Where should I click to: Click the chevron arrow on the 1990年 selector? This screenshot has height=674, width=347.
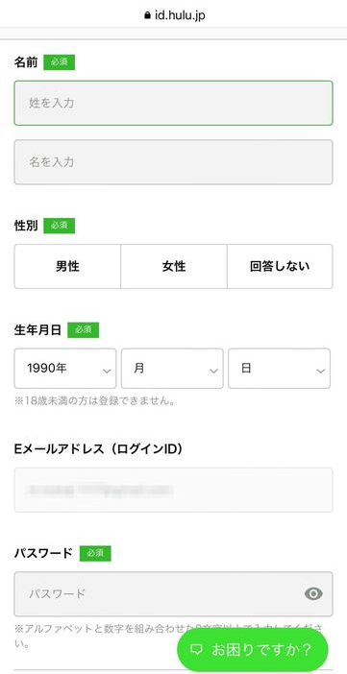[x=108, y=371]
